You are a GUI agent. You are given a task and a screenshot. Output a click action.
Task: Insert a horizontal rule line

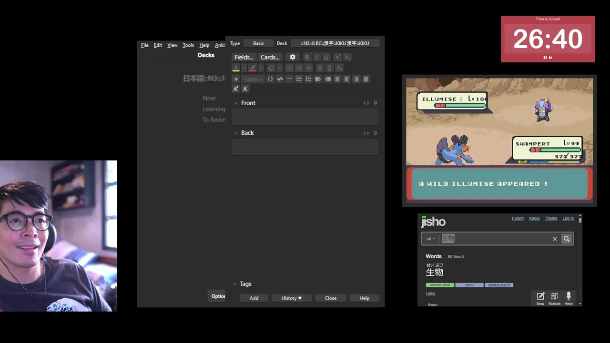pyautogui.click(x=289, y=79)
